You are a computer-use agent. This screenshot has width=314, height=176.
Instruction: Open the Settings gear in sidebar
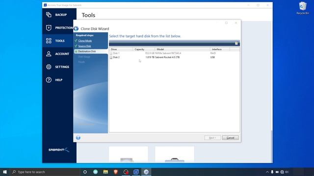[49, 67]
